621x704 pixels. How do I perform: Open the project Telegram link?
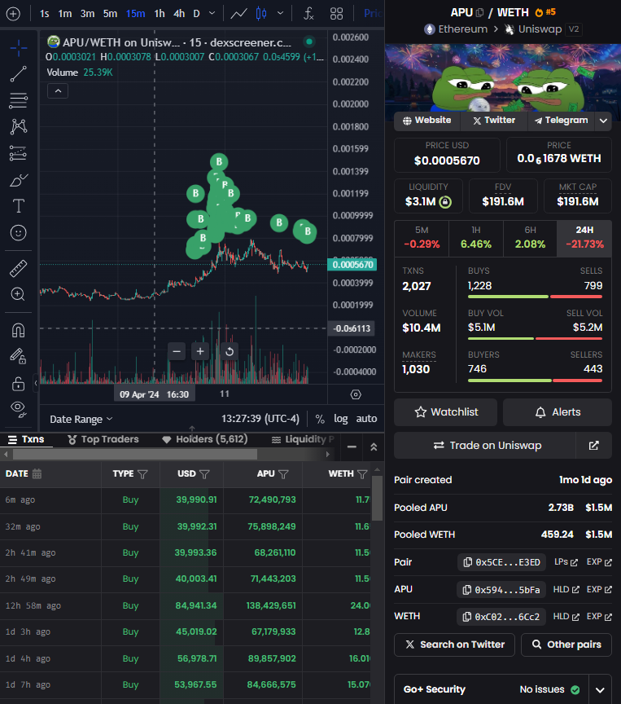[x=562, y=121]
